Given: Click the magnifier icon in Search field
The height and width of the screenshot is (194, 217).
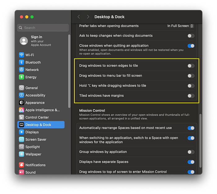Looking at the screenshot, I should tap(20, 28).
